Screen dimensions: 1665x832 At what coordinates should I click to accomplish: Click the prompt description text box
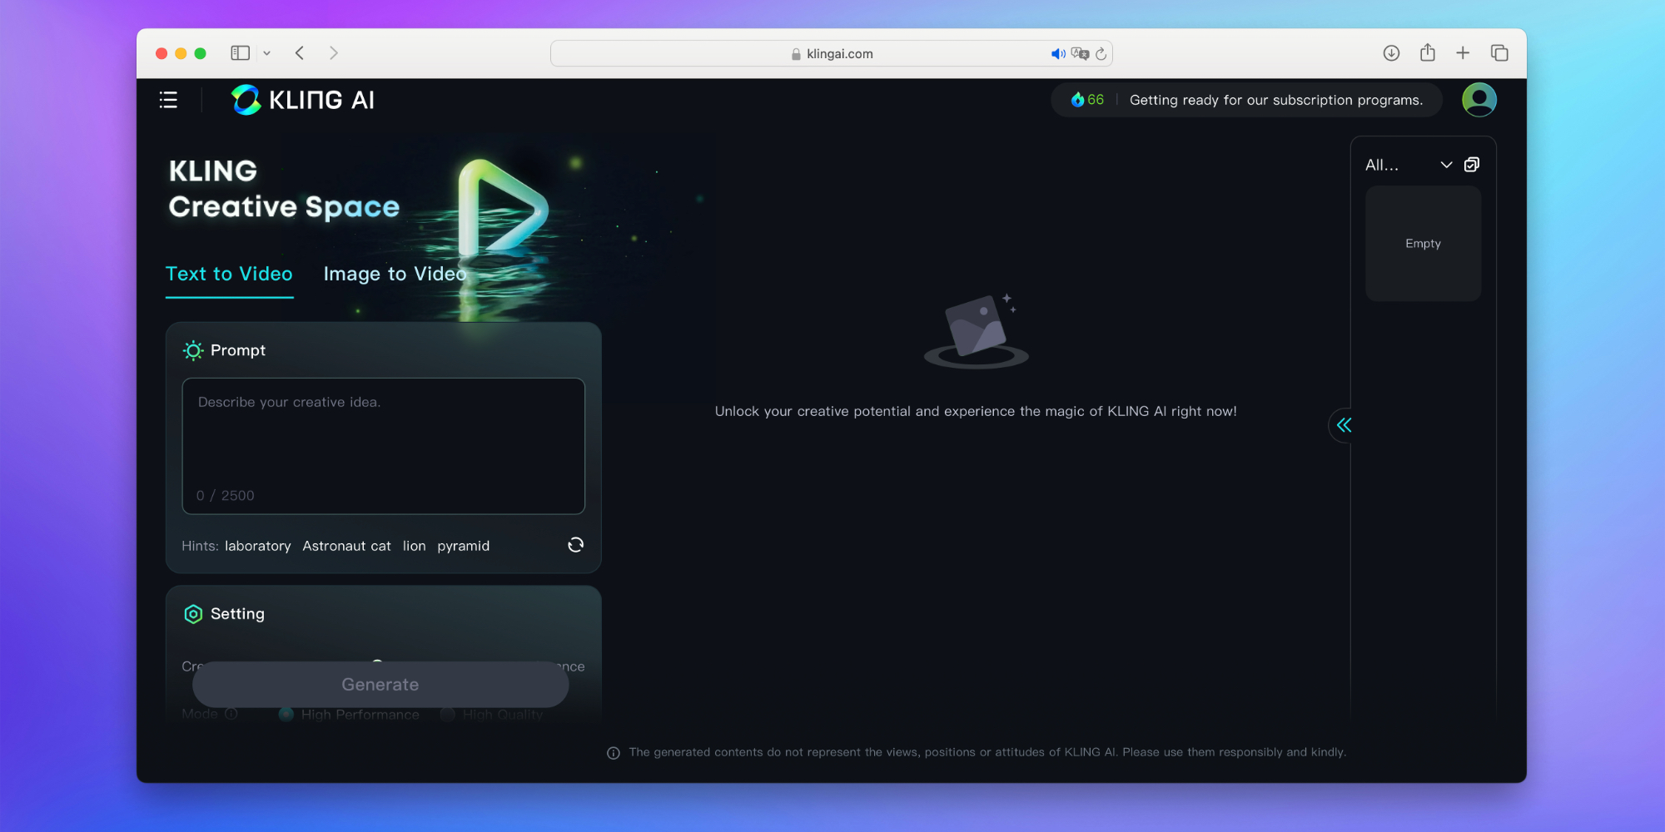(x=384, y=446)
